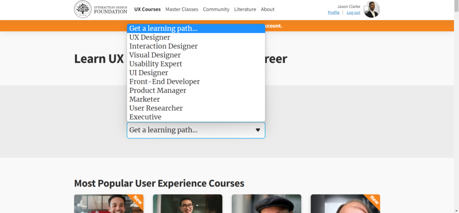Select User Researcher option

(196, 108)
